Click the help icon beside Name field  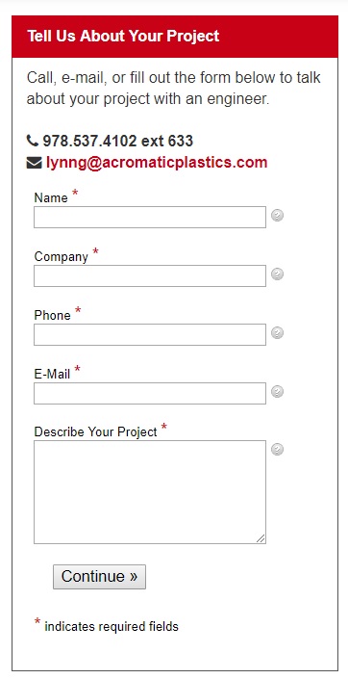point(277,215)
